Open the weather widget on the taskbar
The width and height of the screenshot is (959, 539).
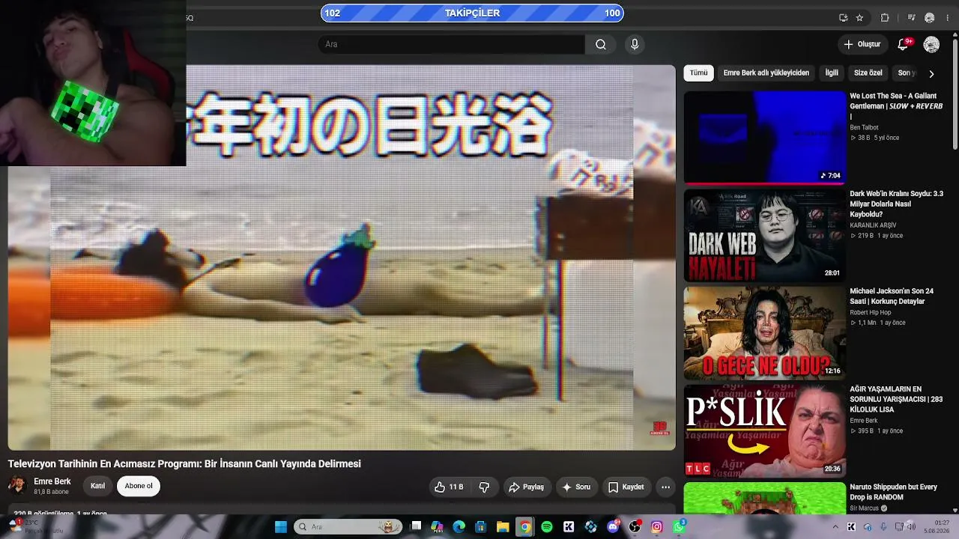37,527
